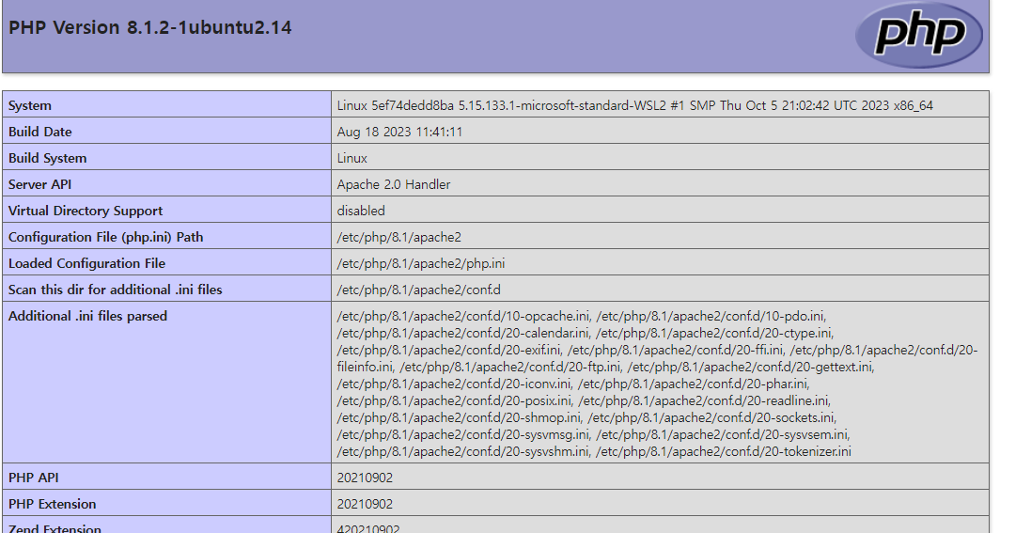
Task: Select the /etc/php/8.1/apache2 path value
Action: coord(399,237)
